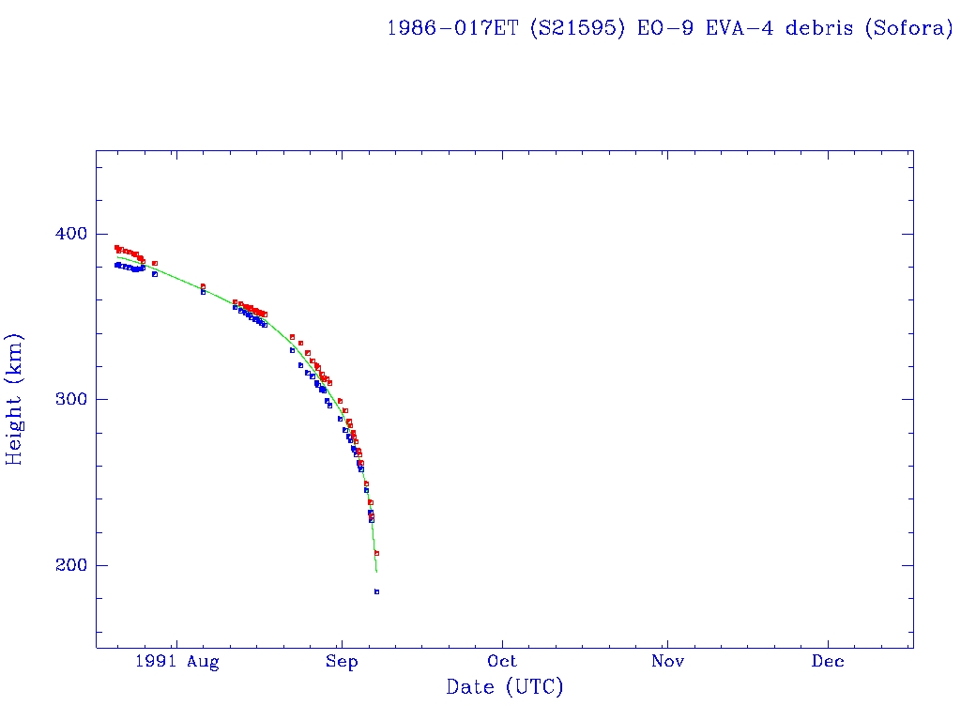
Task: Select the Oct date label
Action: 502,662
